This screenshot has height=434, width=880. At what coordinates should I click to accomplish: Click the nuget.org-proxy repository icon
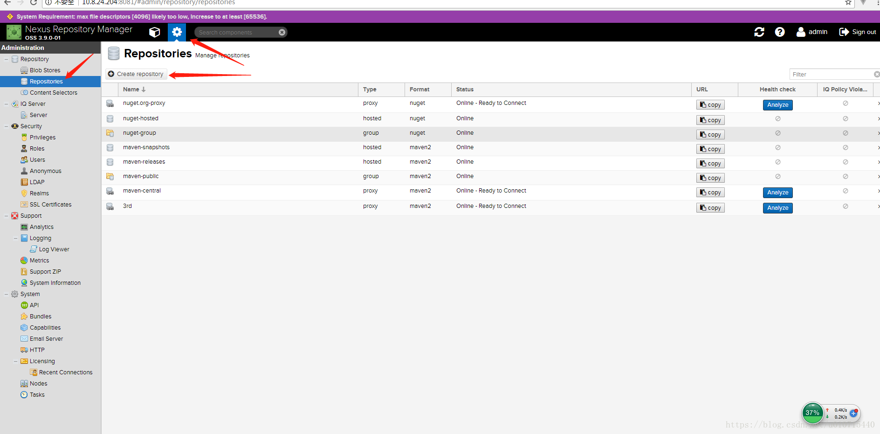tap(110, 103)
